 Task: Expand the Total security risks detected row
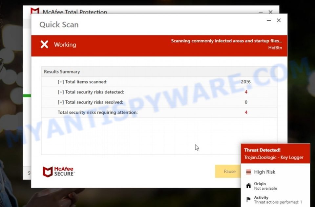(x=61, y=92)
